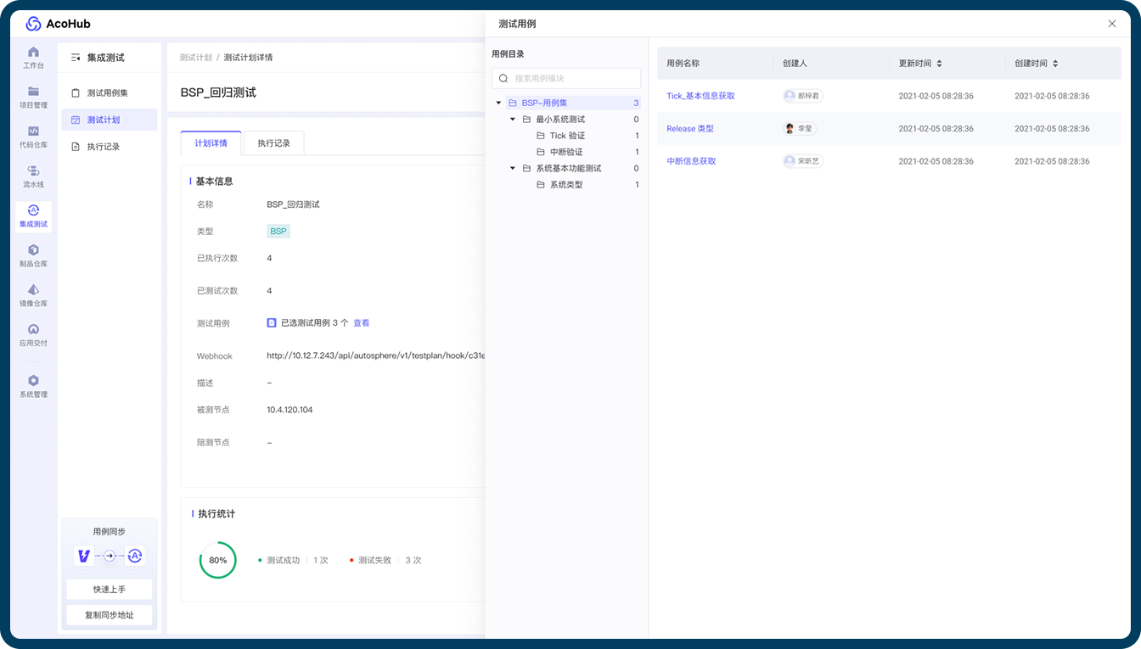This screenshot has height=649, width=1141.
Task: Select the 集成测试 sidebar icon
Action: (33, 210)
